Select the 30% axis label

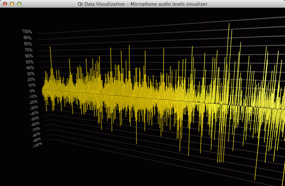pos(30,74)
